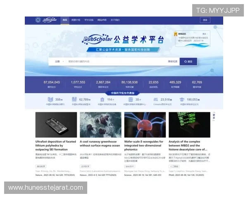Image resolution: width=248 pixels, height=198 pixels.
Task: Click the 22,655 statistic
Action: click(x=153, y=84)
